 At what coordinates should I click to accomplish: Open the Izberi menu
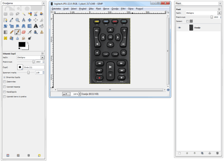[x=74, y=9]
